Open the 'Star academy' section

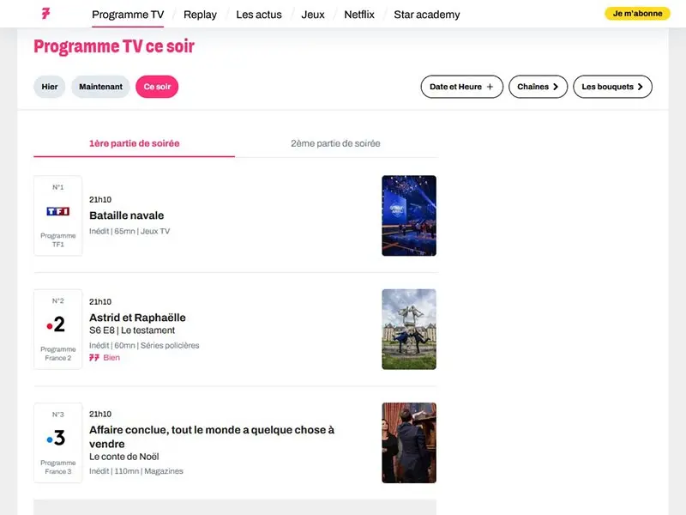pos(428,14)
